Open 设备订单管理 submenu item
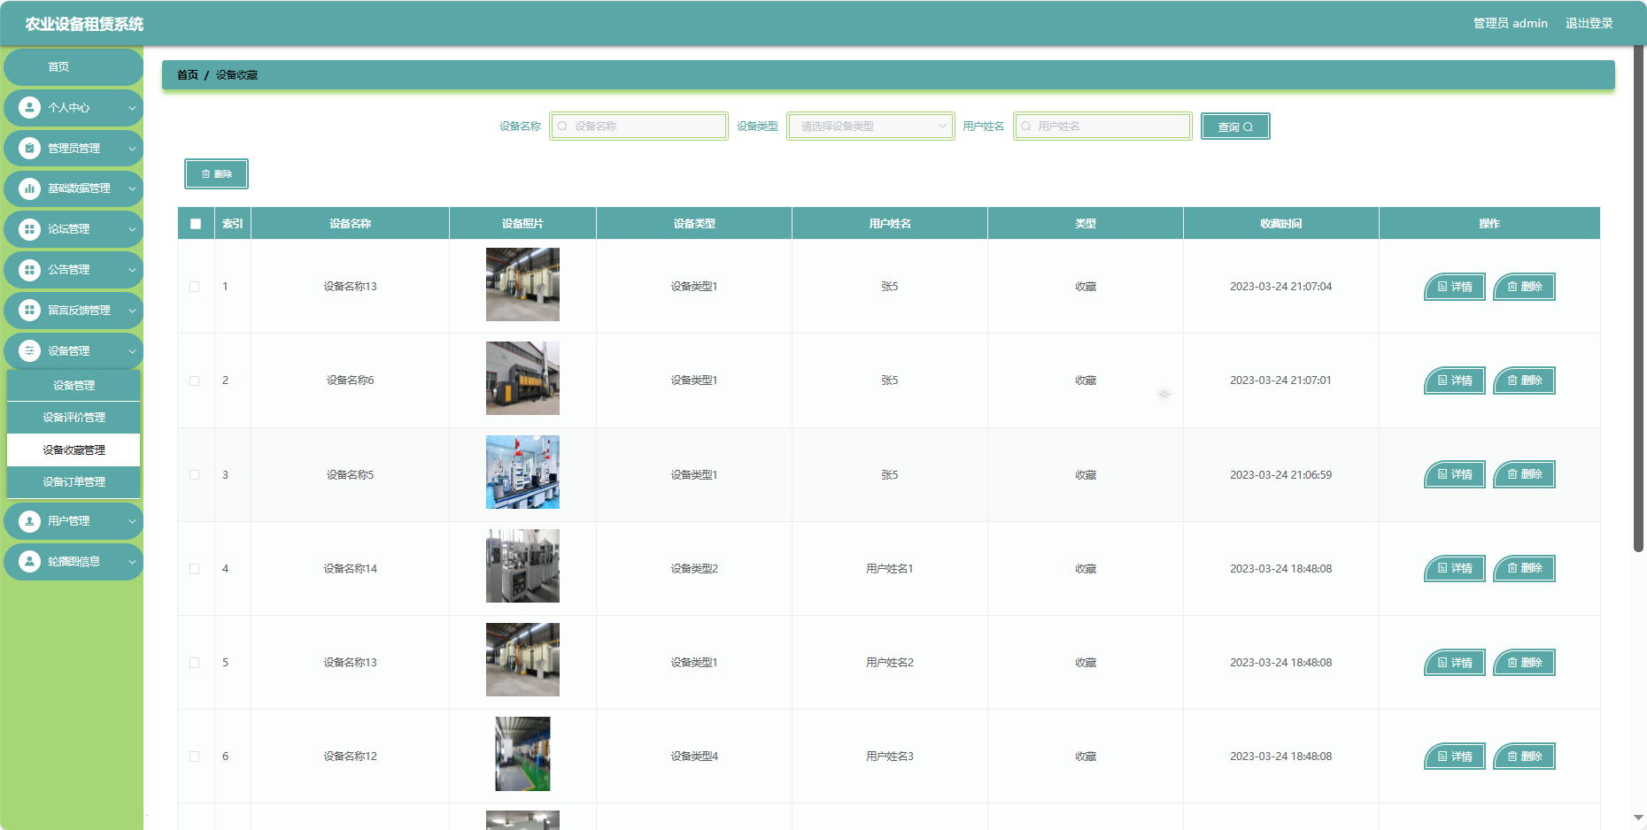This screenshot has width=1647, height=830. (73, 482)
